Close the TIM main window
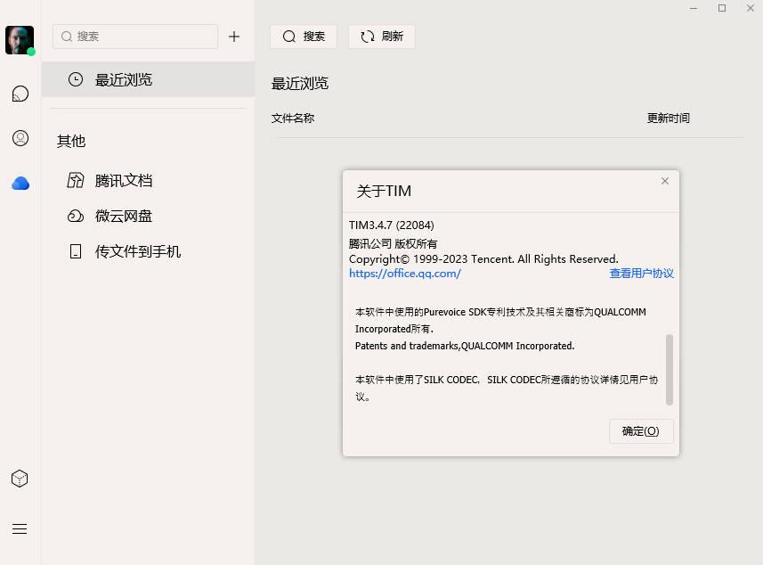 751,8
